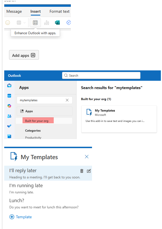Viewport: 162px width, 229px height.
Task: Select the Productivity category
Action: [33, 137]
